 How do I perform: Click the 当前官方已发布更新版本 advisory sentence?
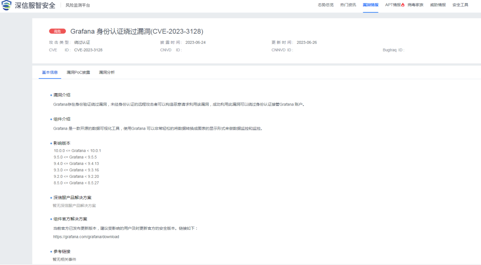(126, 228)
